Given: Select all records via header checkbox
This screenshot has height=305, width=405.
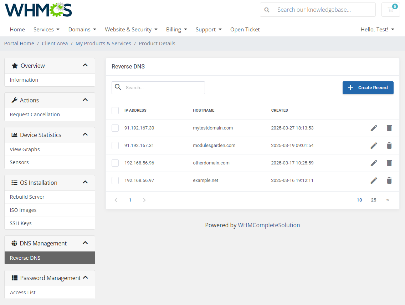Looking at the screenshot, I should coord(115,111).
